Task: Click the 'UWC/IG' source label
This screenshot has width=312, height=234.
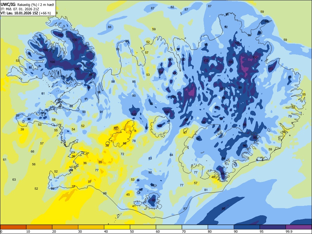Action: click(x=8, y=5)
